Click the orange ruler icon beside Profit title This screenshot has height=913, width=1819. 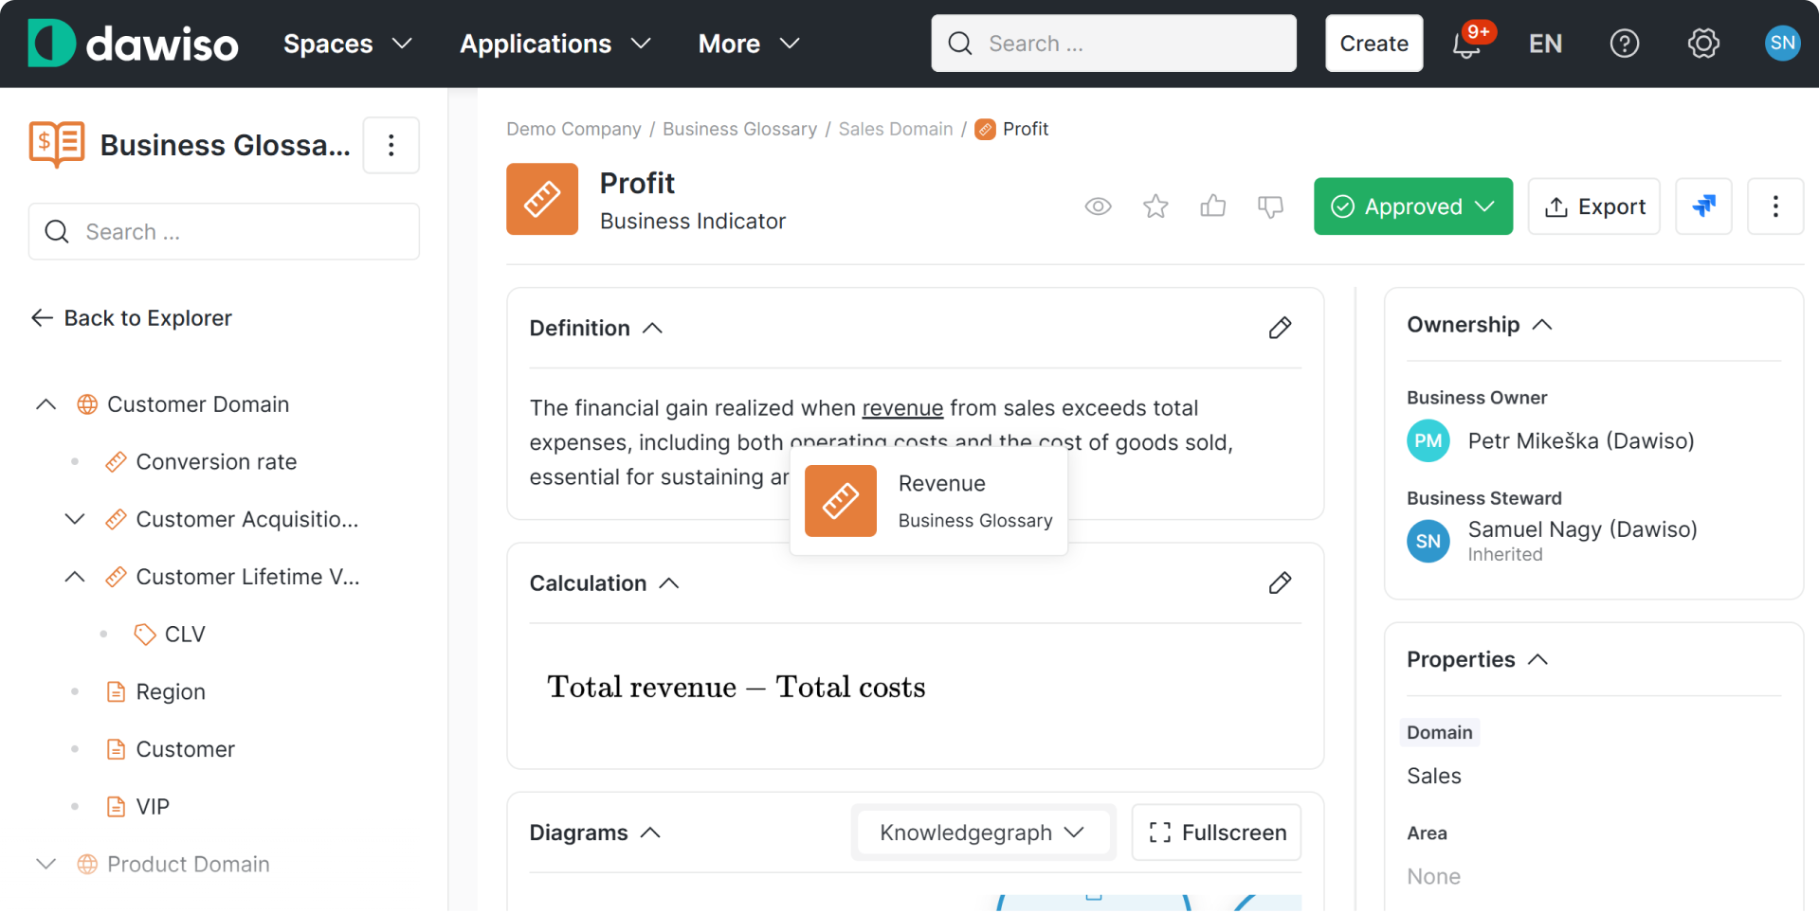(541, 199)
